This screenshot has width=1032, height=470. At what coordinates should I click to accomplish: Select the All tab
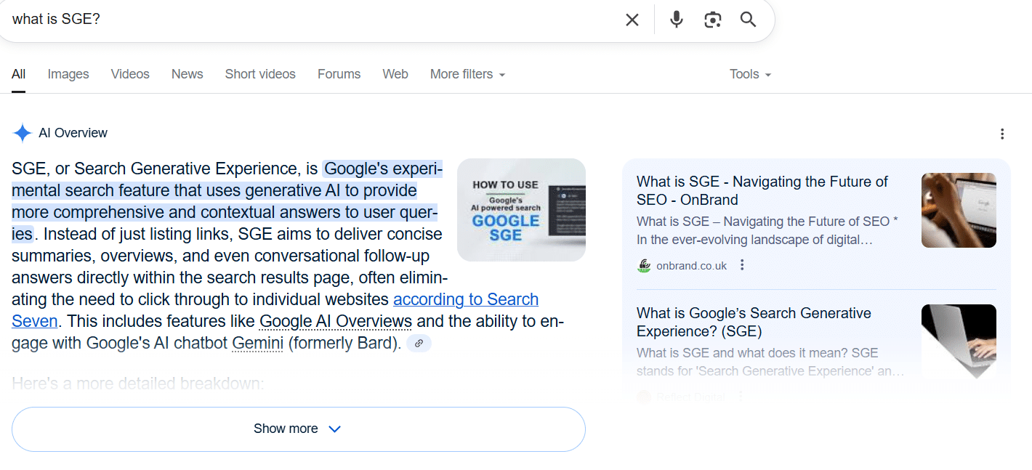(19, 74)
